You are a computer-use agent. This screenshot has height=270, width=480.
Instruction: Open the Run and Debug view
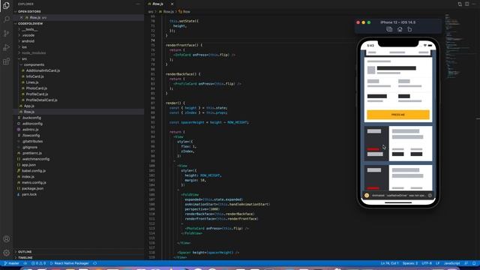[x=6, y=47]
